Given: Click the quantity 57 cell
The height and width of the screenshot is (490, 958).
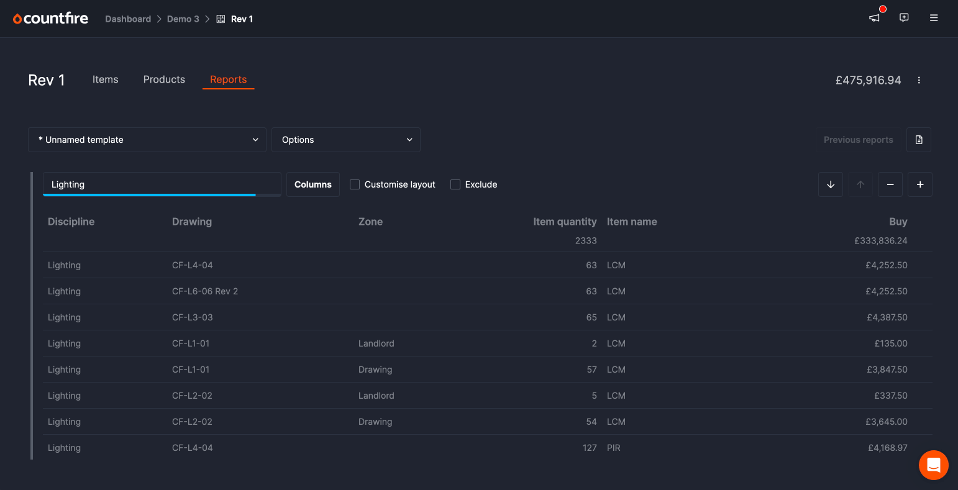Looking at the screenshot, I should (x=591, y=370).
